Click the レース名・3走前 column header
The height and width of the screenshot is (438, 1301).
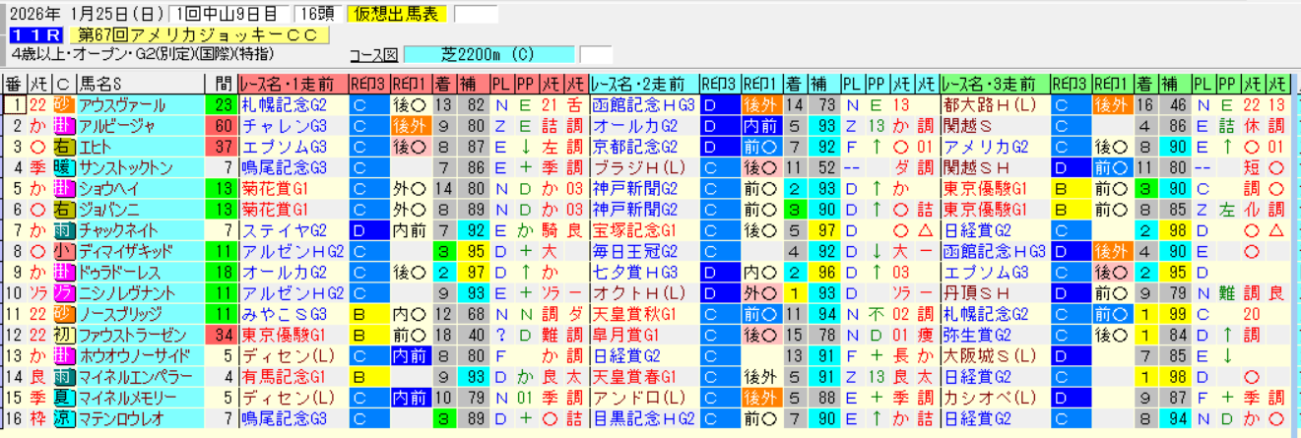pyautogui.click(x=996, y=84)
